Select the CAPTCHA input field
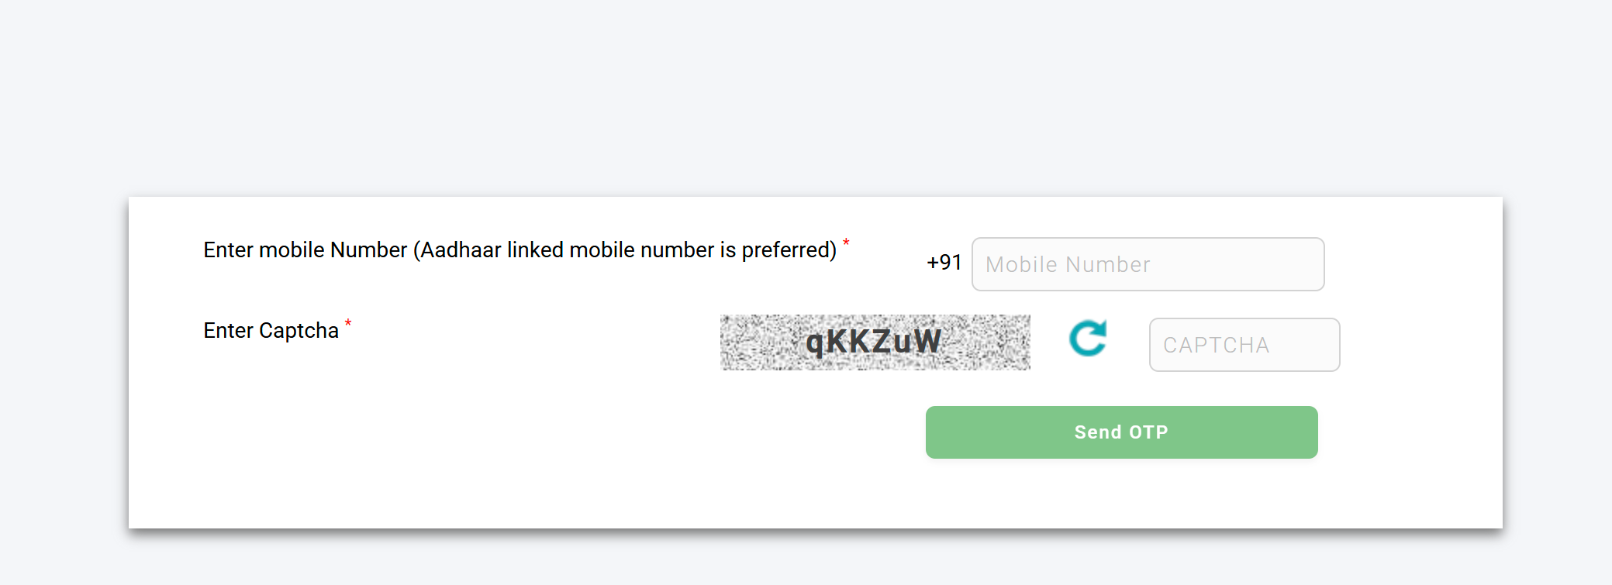Image resolution: width=1612 pixels, height=585 pixels. click(1243, 344)
